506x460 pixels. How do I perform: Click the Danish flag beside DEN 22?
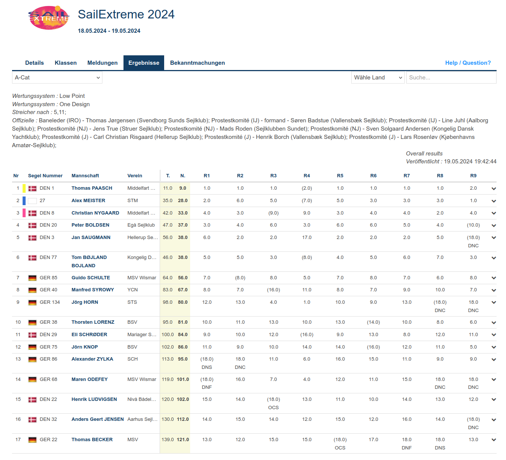pos(32,400)
